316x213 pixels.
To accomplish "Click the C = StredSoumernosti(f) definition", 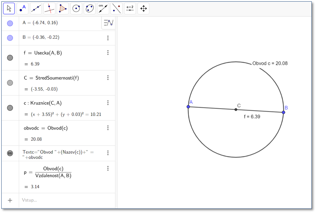I will point(51,78).
